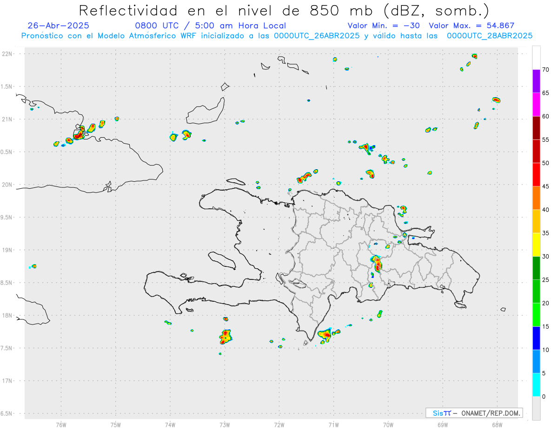
Task: Click the WRF model forecast description line
Action: tap(277, 36)
